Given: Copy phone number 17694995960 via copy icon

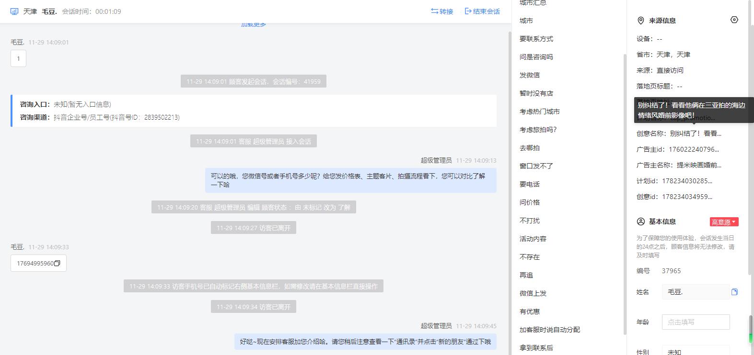Looking at the screenshot, I should click(x=57, y=263).
